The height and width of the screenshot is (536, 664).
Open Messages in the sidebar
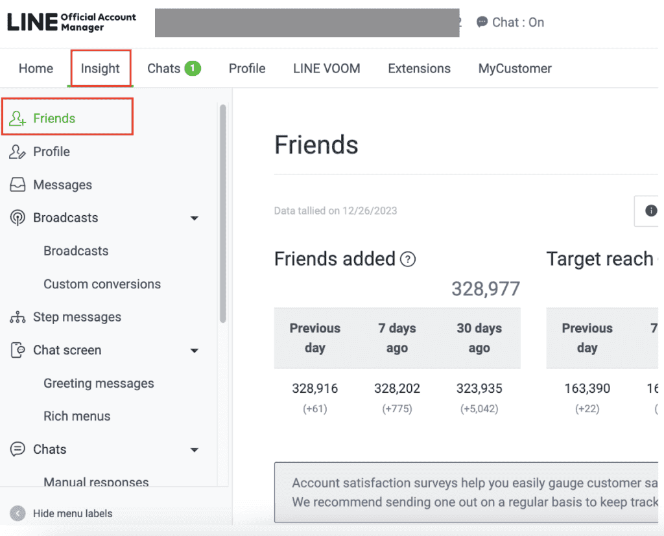(62, 185)
